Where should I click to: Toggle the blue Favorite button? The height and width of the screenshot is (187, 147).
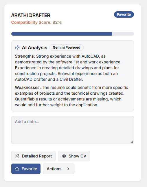[x=26, y=169]
